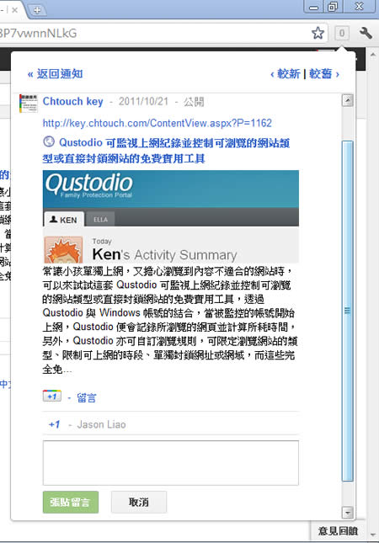Go back via 返回通知 link
The width and height of the screenshot is (379, 543).
56,74
